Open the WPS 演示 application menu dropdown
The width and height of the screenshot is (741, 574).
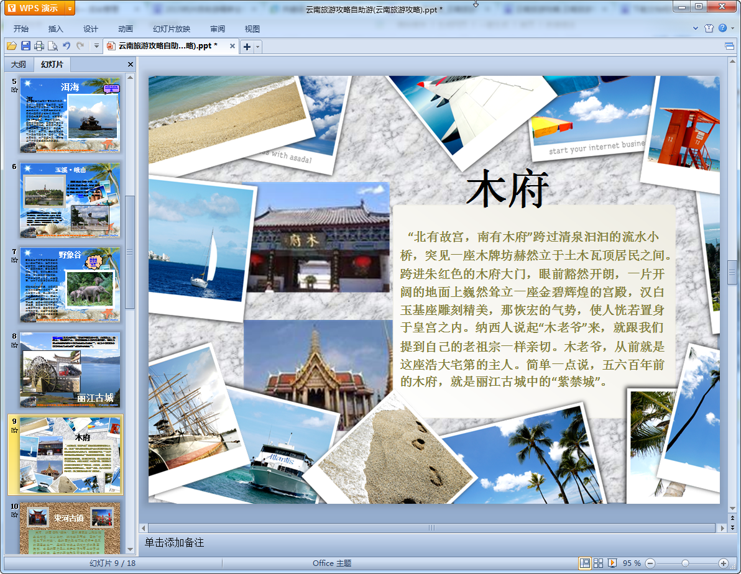[70, 8]
